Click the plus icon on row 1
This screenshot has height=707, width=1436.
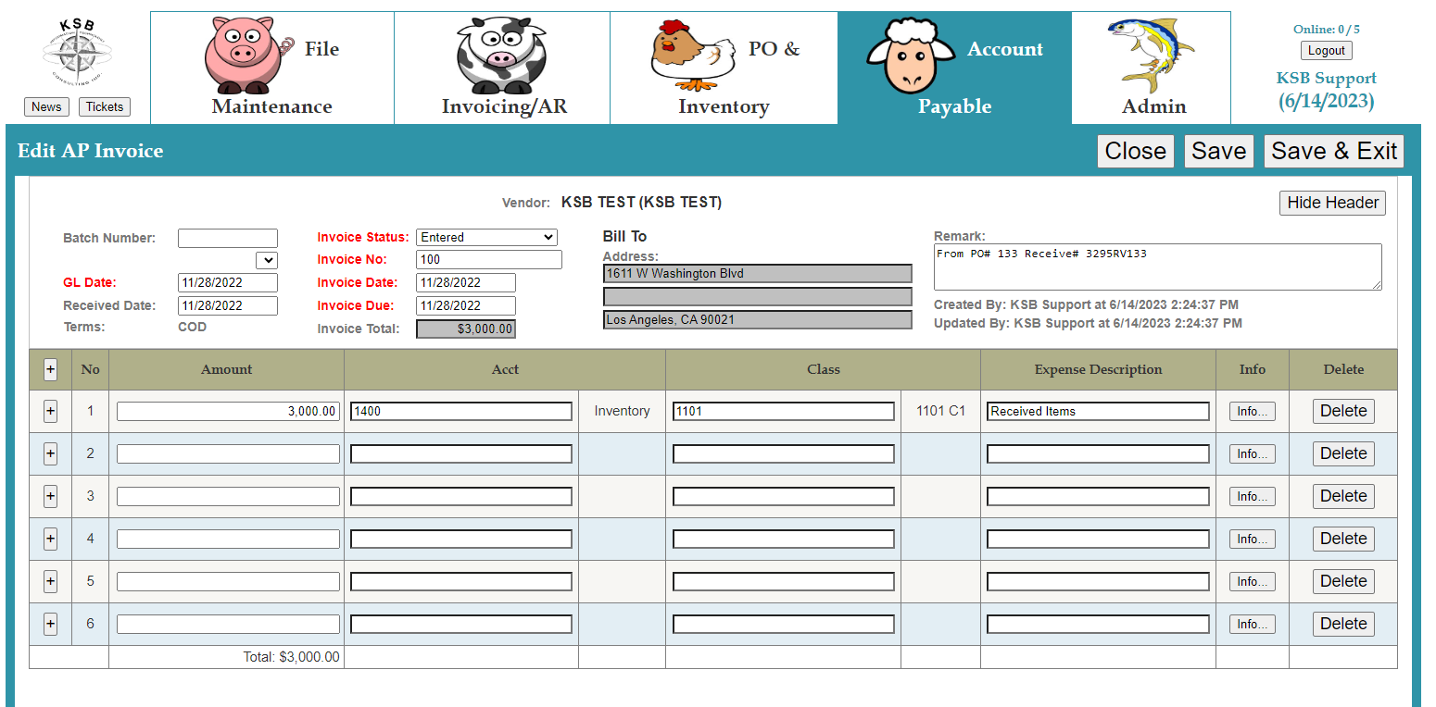tap(50, 411)
